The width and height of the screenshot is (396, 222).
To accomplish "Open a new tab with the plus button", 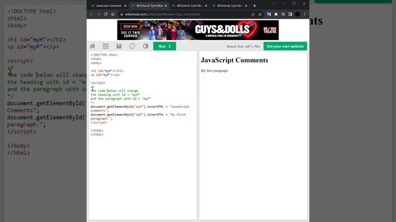I will (x=254, y=6).
